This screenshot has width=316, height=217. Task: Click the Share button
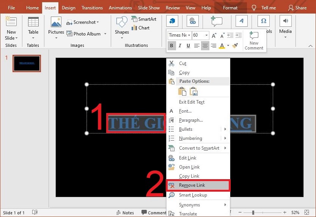[297, 8]
